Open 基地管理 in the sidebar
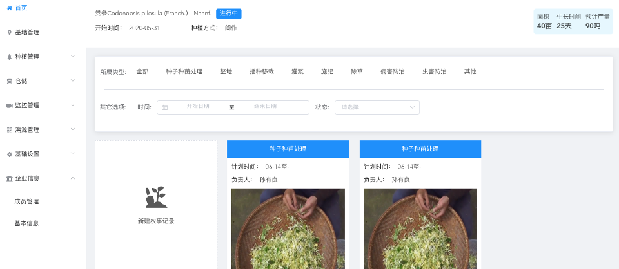The image size is (619, 269). pos(27,33)
